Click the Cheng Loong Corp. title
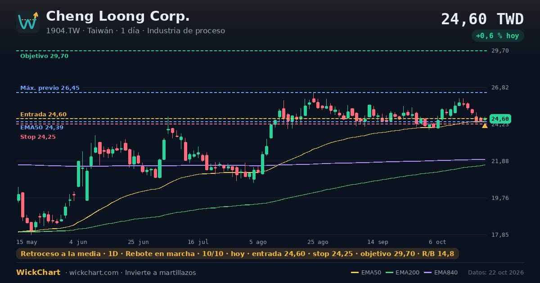540x283 pixels. click(118, 17)
